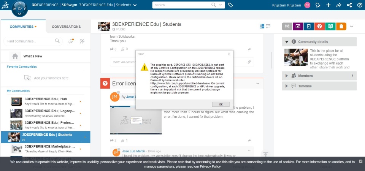Image resolution: width=365 pixels, height=171 pixels.
Task: Click the blue survey checklist icon
Action: 309,26
